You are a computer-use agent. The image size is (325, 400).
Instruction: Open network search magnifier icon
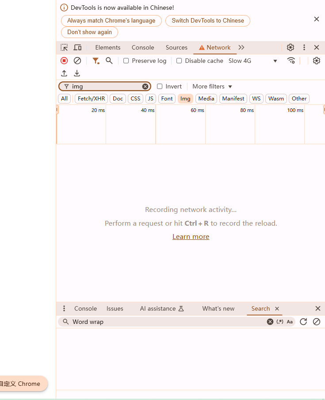[x=109, y=61]
